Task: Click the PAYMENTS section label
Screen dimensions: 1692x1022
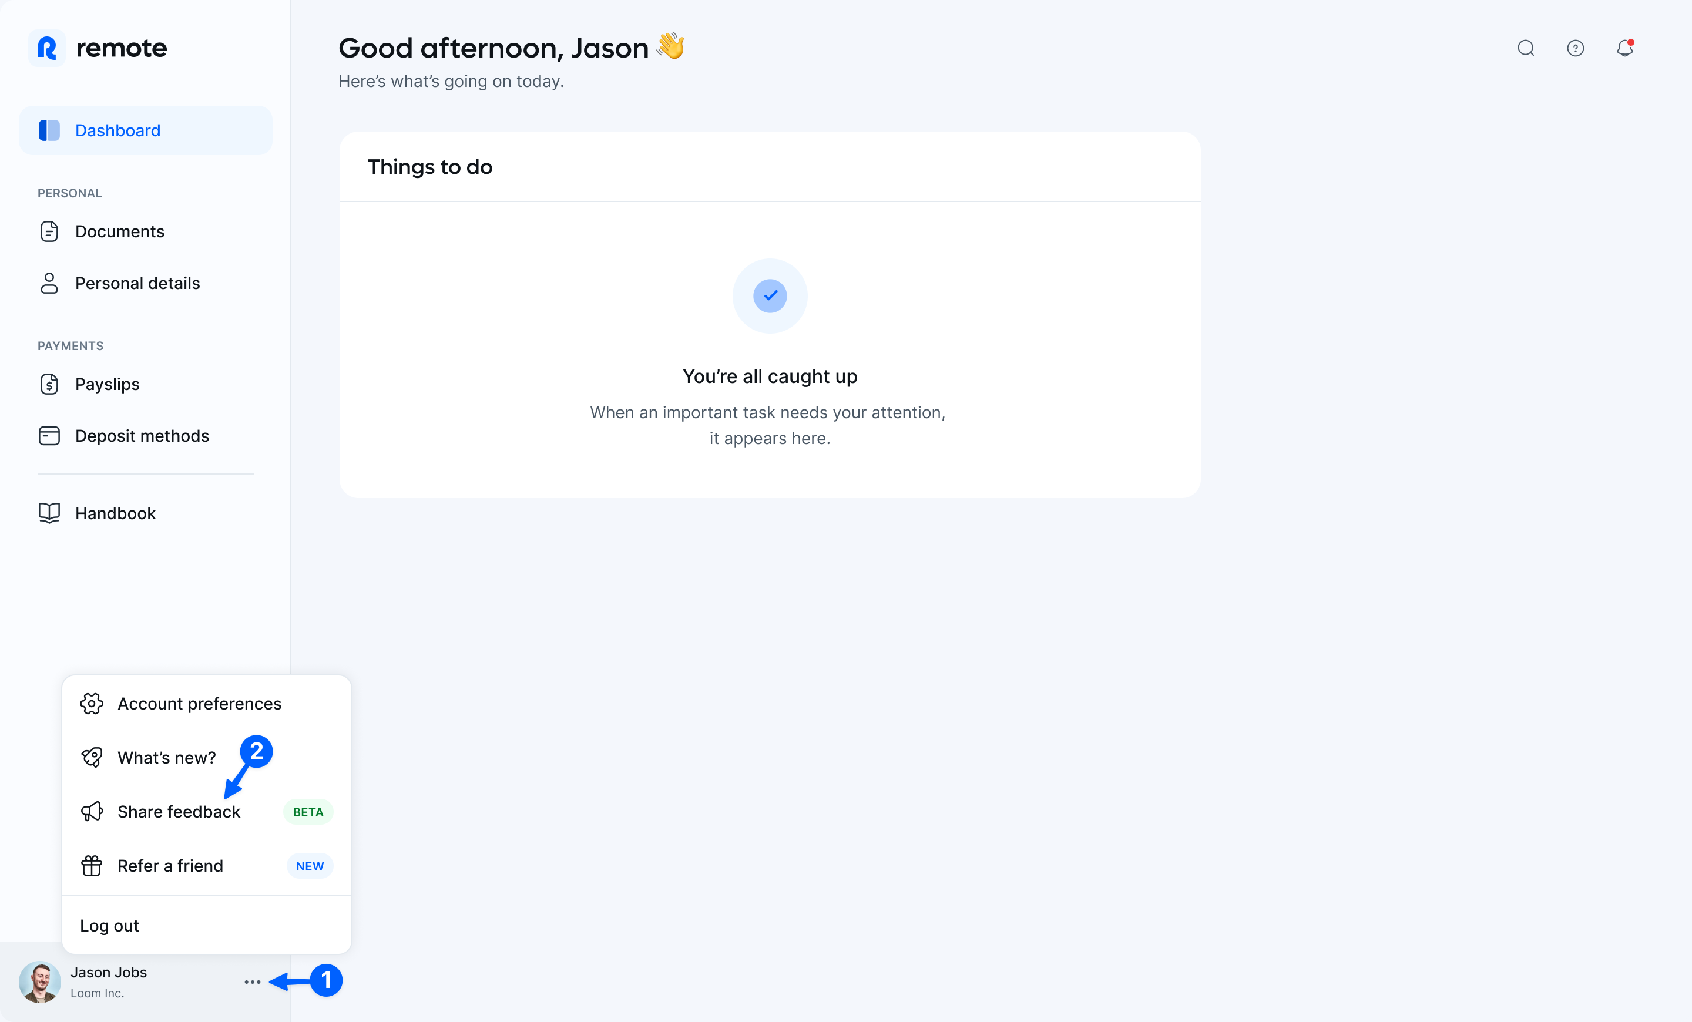Action: click(70, 346)
